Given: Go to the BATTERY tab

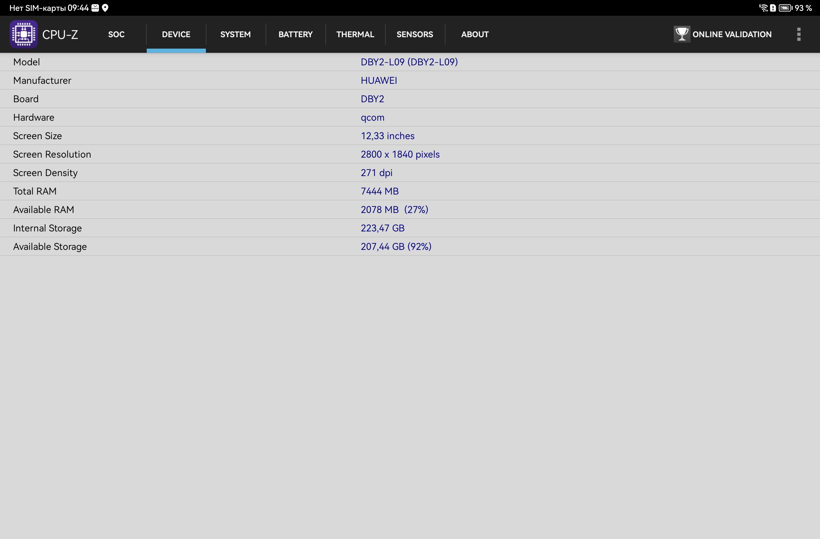Looking at the screenshot, I should [x=295, y=34].
